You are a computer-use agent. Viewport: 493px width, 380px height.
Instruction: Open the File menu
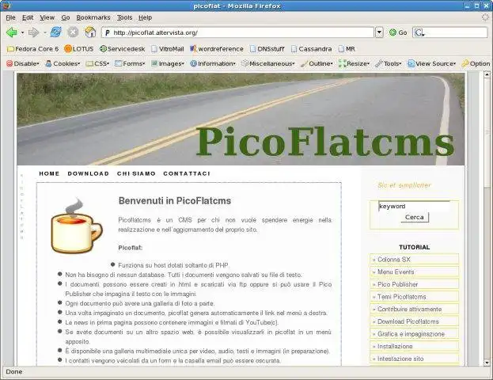pyautogui.click(x=10, y=17)
